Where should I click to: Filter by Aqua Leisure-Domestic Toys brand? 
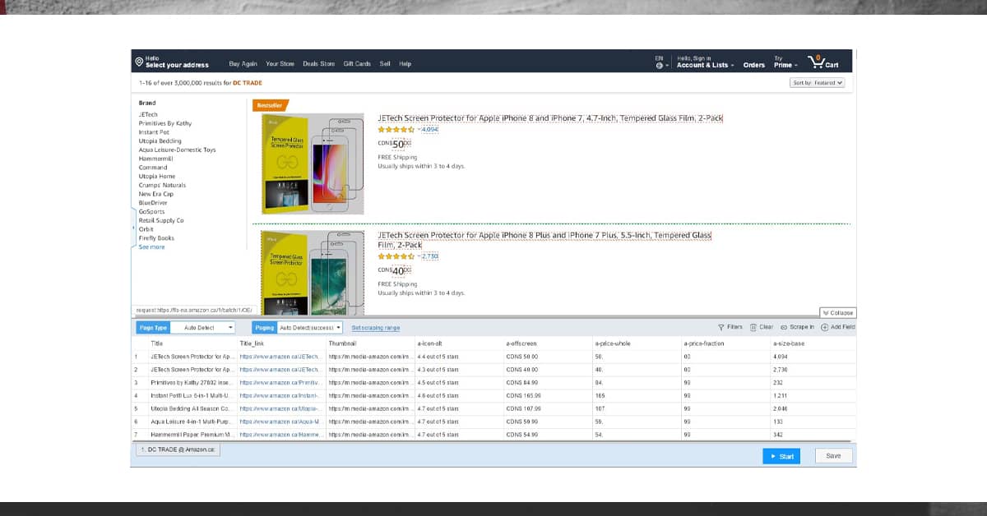click(x=177, y=150)
